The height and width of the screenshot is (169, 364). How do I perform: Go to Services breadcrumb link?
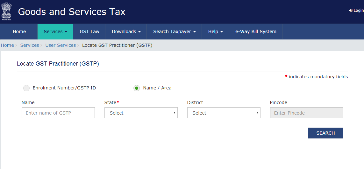click(x=30, y=45)
